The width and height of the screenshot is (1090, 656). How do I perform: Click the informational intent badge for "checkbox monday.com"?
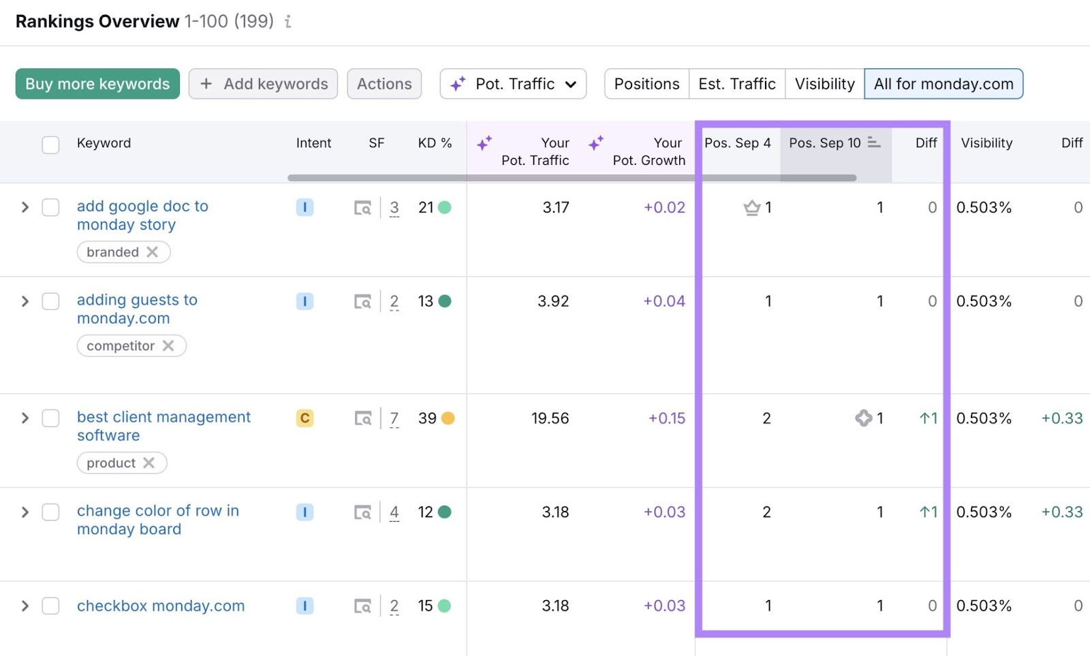[305, 606]
